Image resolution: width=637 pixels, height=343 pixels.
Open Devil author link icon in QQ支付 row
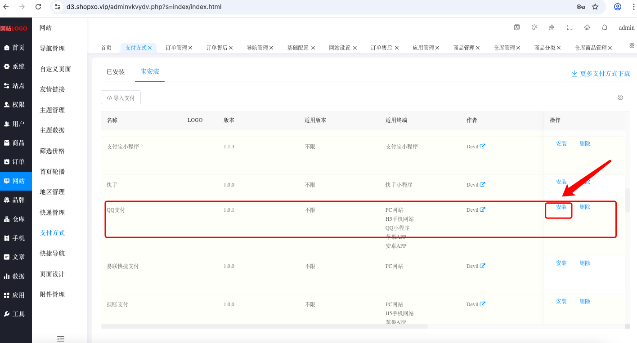[483, 209]
